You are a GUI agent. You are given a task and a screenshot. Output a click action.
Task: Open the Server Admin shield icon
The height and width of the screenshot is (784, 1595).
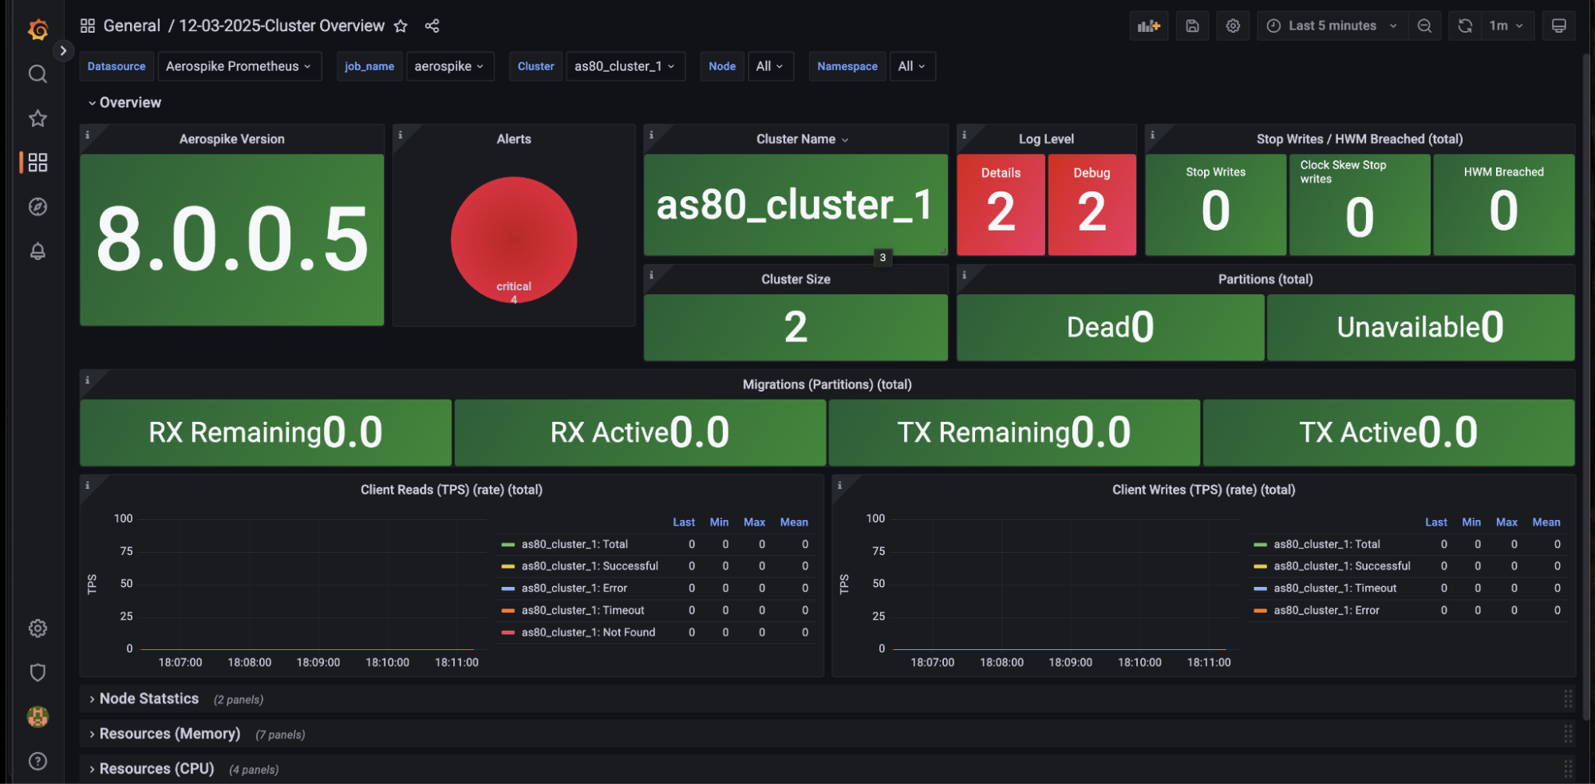(38, 672)
